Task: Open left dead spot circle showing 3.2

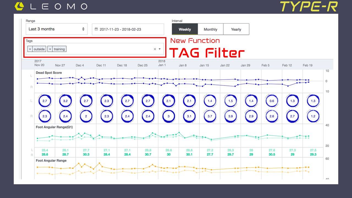Action: [x=65, y=101]
